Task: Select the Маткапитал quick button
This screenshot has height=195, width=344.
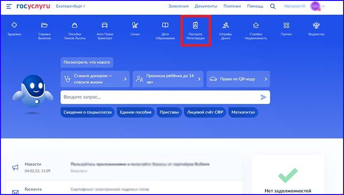Action: coord(243,113)
